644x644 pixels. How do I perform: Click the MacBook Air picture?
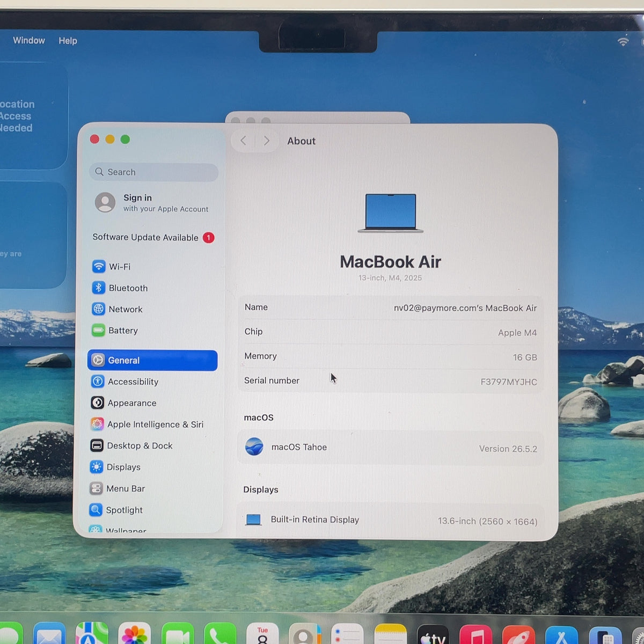tap(391, 213)
